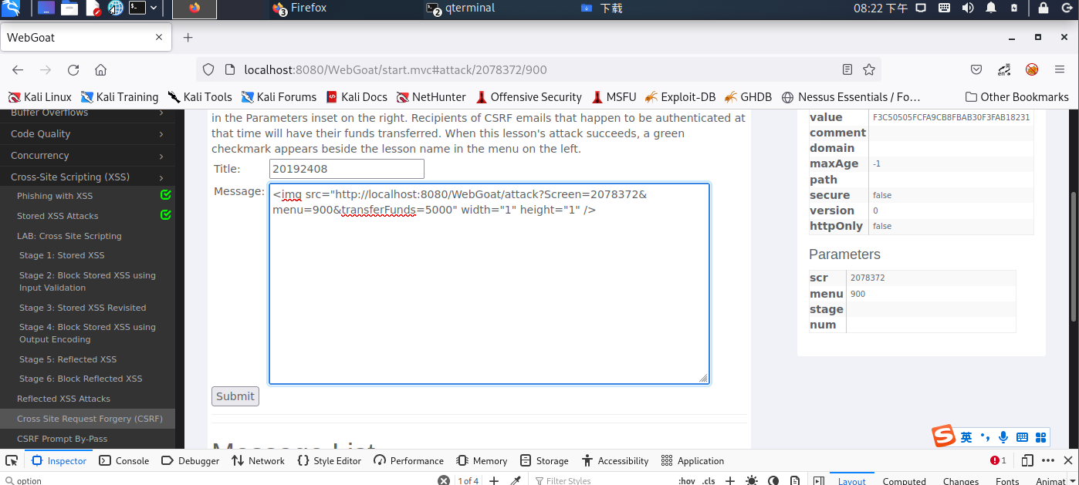Open the Kali dragon applications menu
Image resolution: width=1079 pixels, height=485 pixels.
11,8
